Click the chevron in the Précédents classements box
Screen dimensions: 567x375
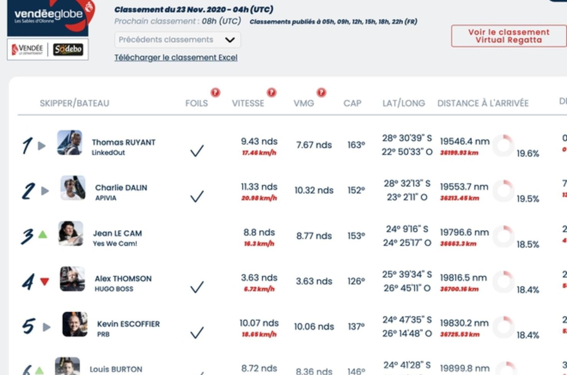pos(230,40)
